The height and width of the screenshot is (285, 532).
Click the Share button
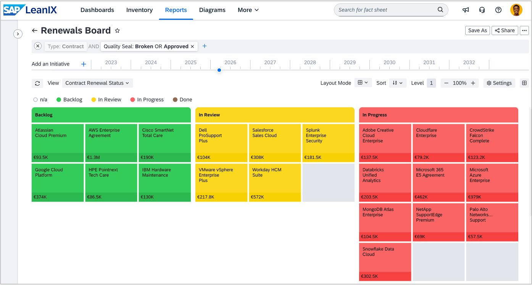pyautogui.click(x=505, y=30)
